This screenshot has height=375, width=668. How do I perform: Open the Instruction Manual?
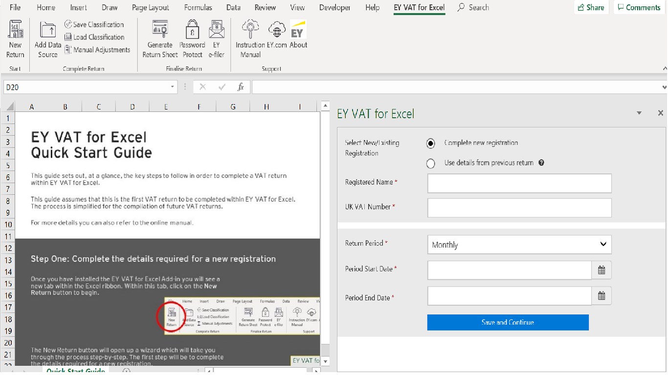click(x=250, y=39)
